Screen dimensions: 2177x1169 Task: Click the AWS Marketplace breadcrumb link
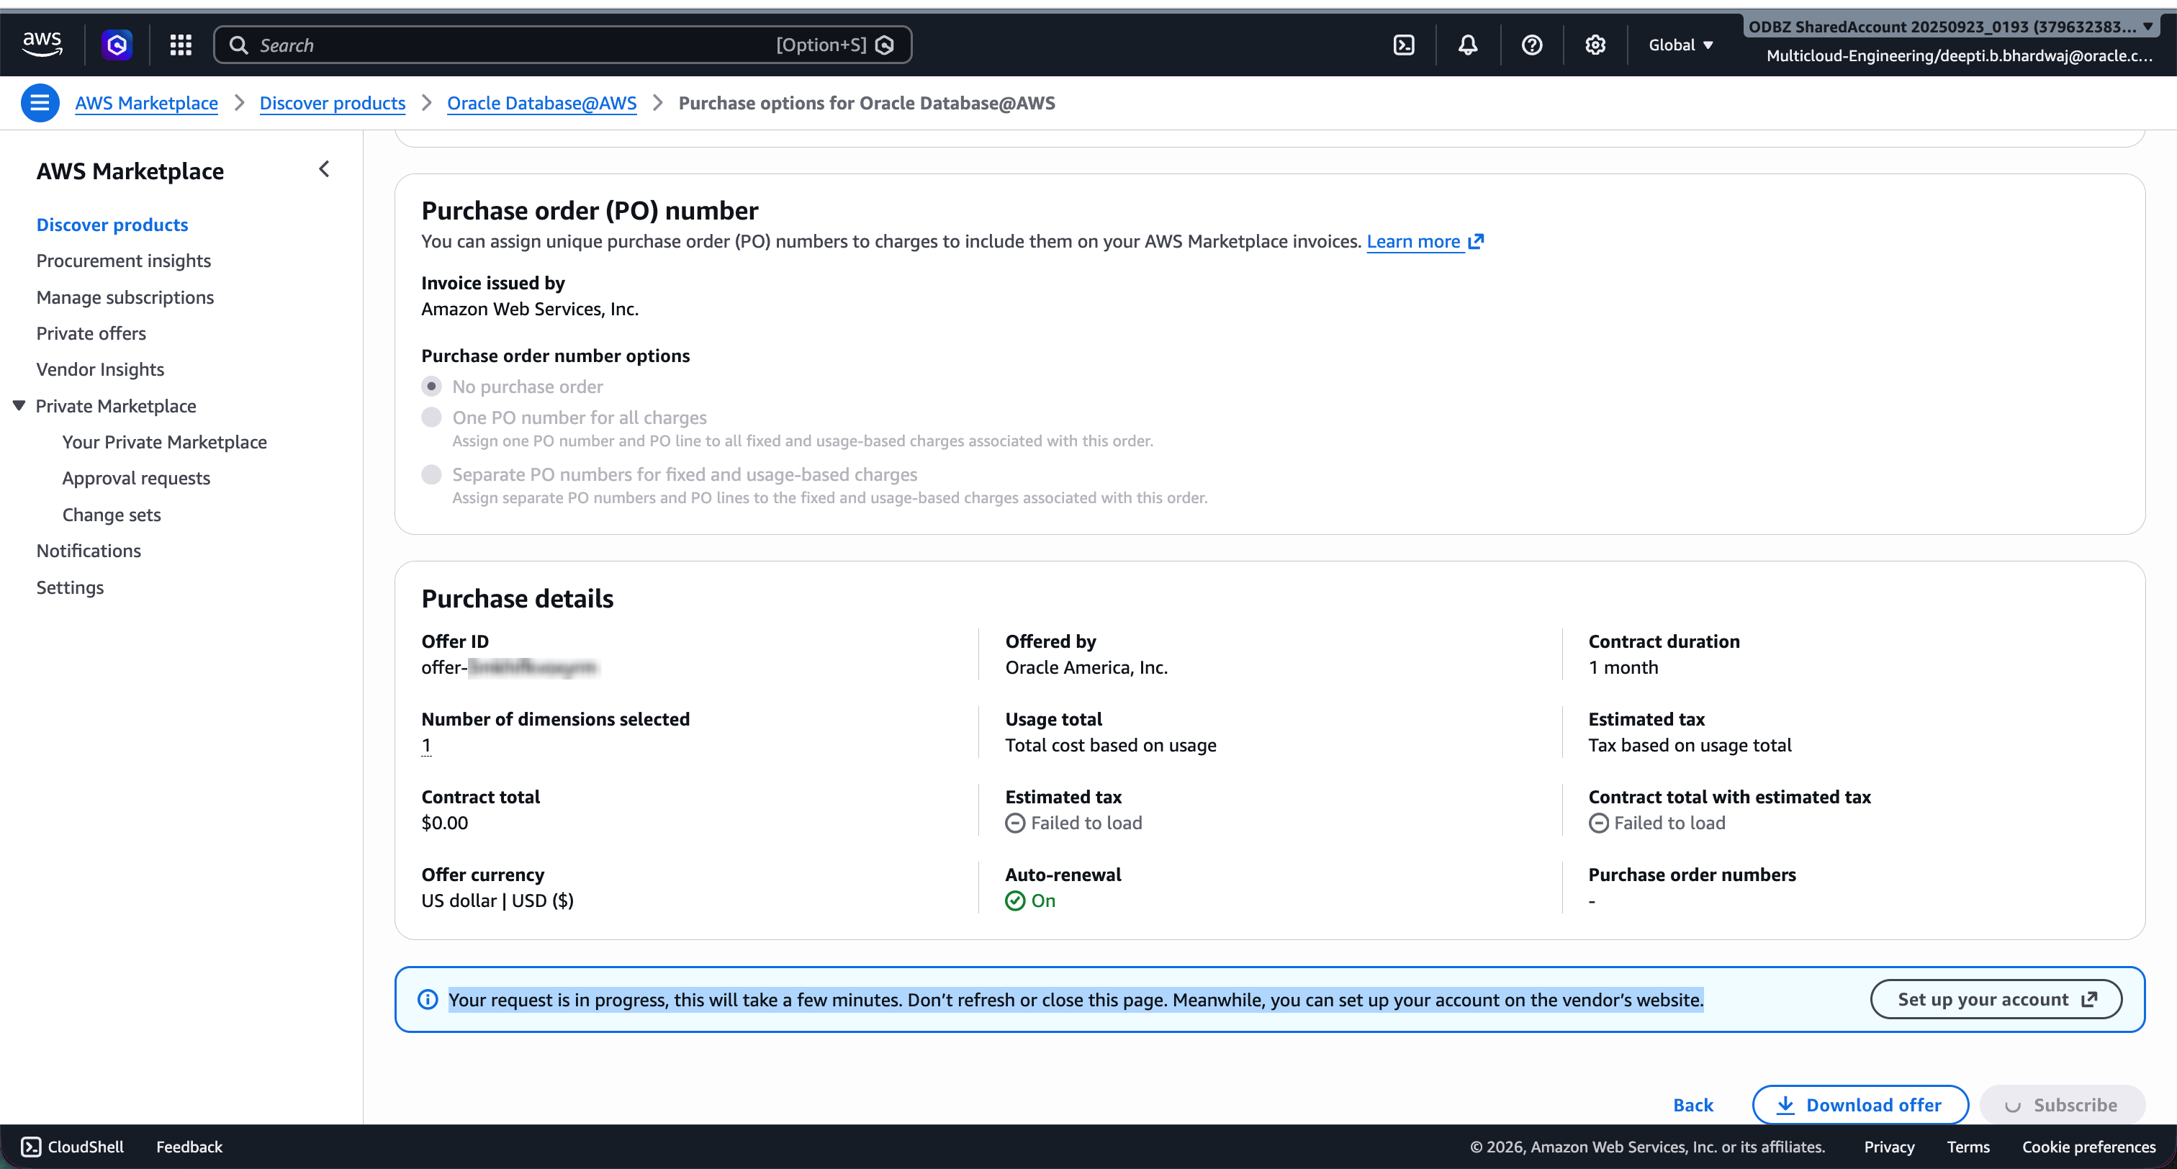146,103
